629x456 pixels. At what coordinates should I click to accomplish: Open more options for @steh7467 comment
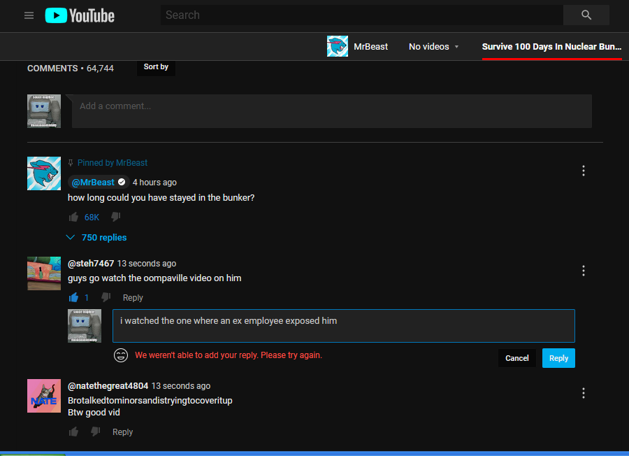point(584,271)
